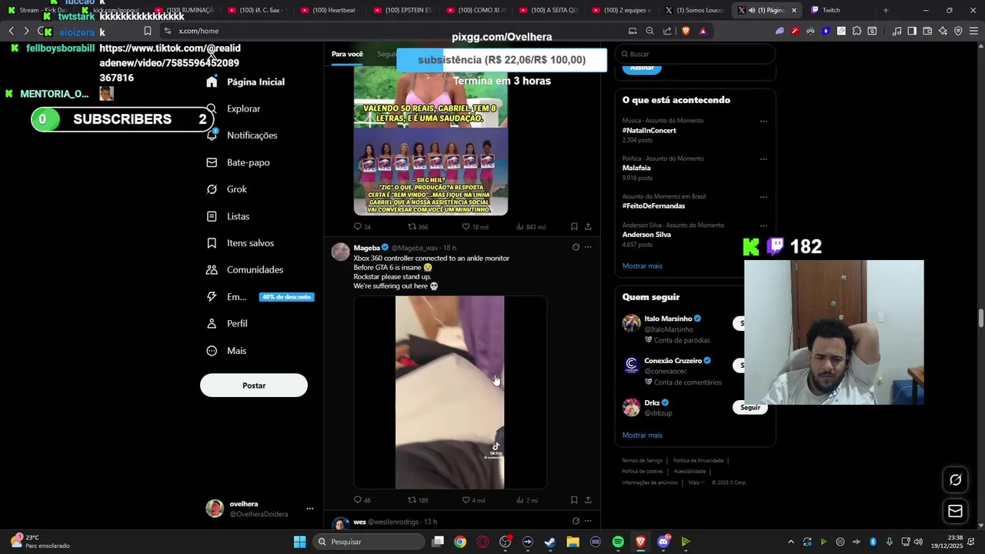Go to Página Inicial

tap(245, 82)
